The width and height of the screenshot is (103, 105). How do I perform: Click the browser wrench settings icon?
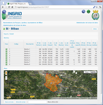(x=100, y=7)
